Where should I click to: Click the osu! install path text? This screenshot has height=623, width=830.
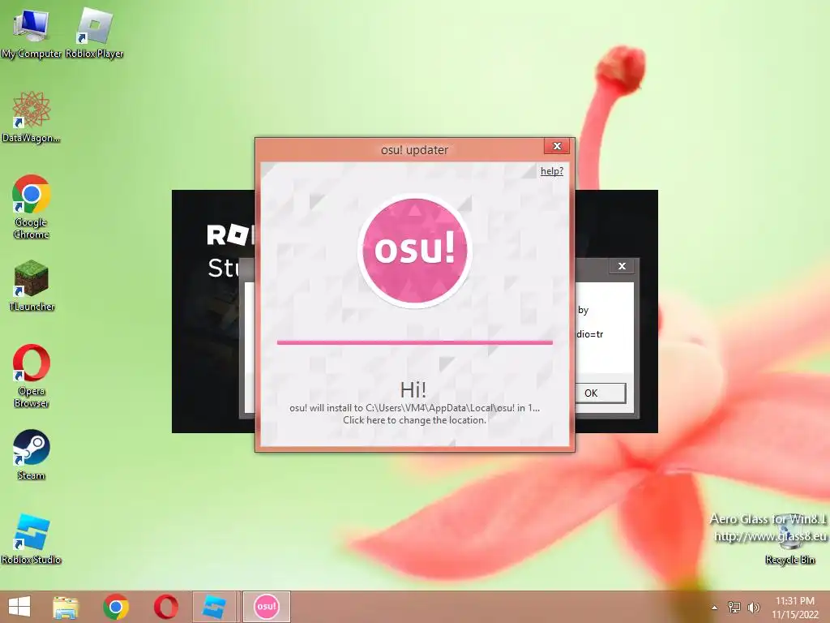pyautogui.click(x=414, y=408)
